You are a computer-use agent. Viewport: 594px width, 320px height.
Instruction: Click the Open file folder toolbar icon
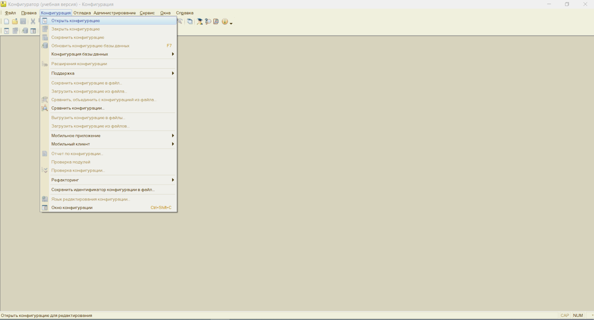coord(15,22)
